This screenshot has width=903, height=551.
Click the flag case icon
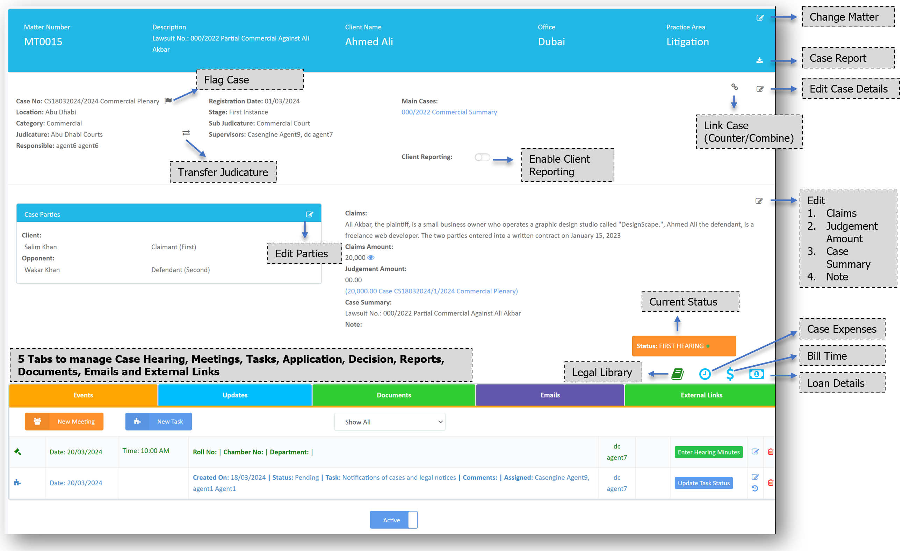tap(168, 101)
